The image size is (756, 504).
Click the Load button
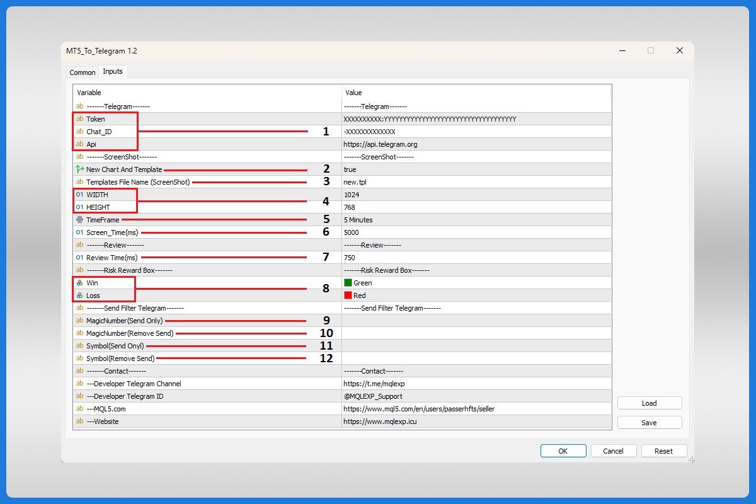tap(650, 403)
